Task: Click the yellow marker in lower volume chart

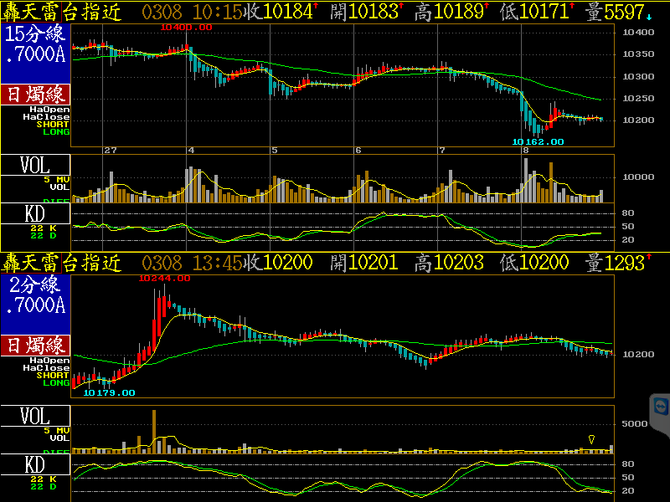Action: [592, 438]
